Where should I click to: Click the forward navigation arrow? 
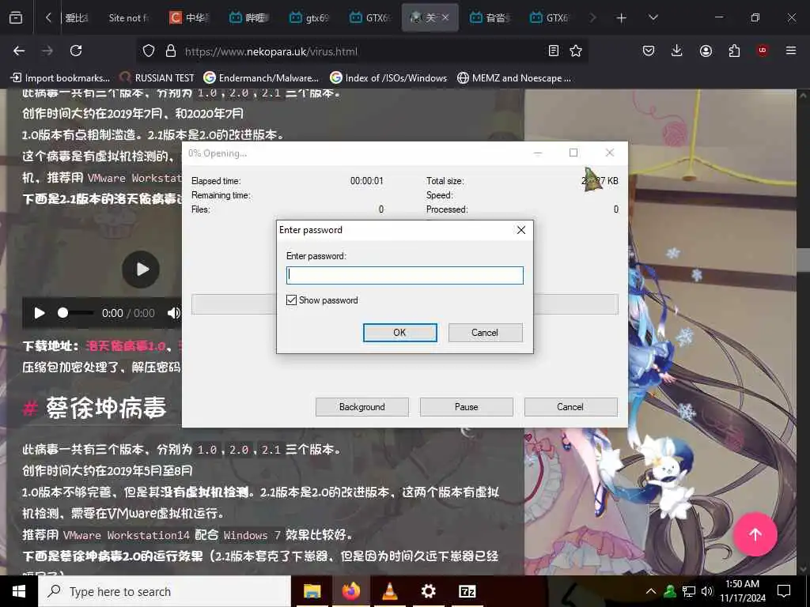pos(47,51)
